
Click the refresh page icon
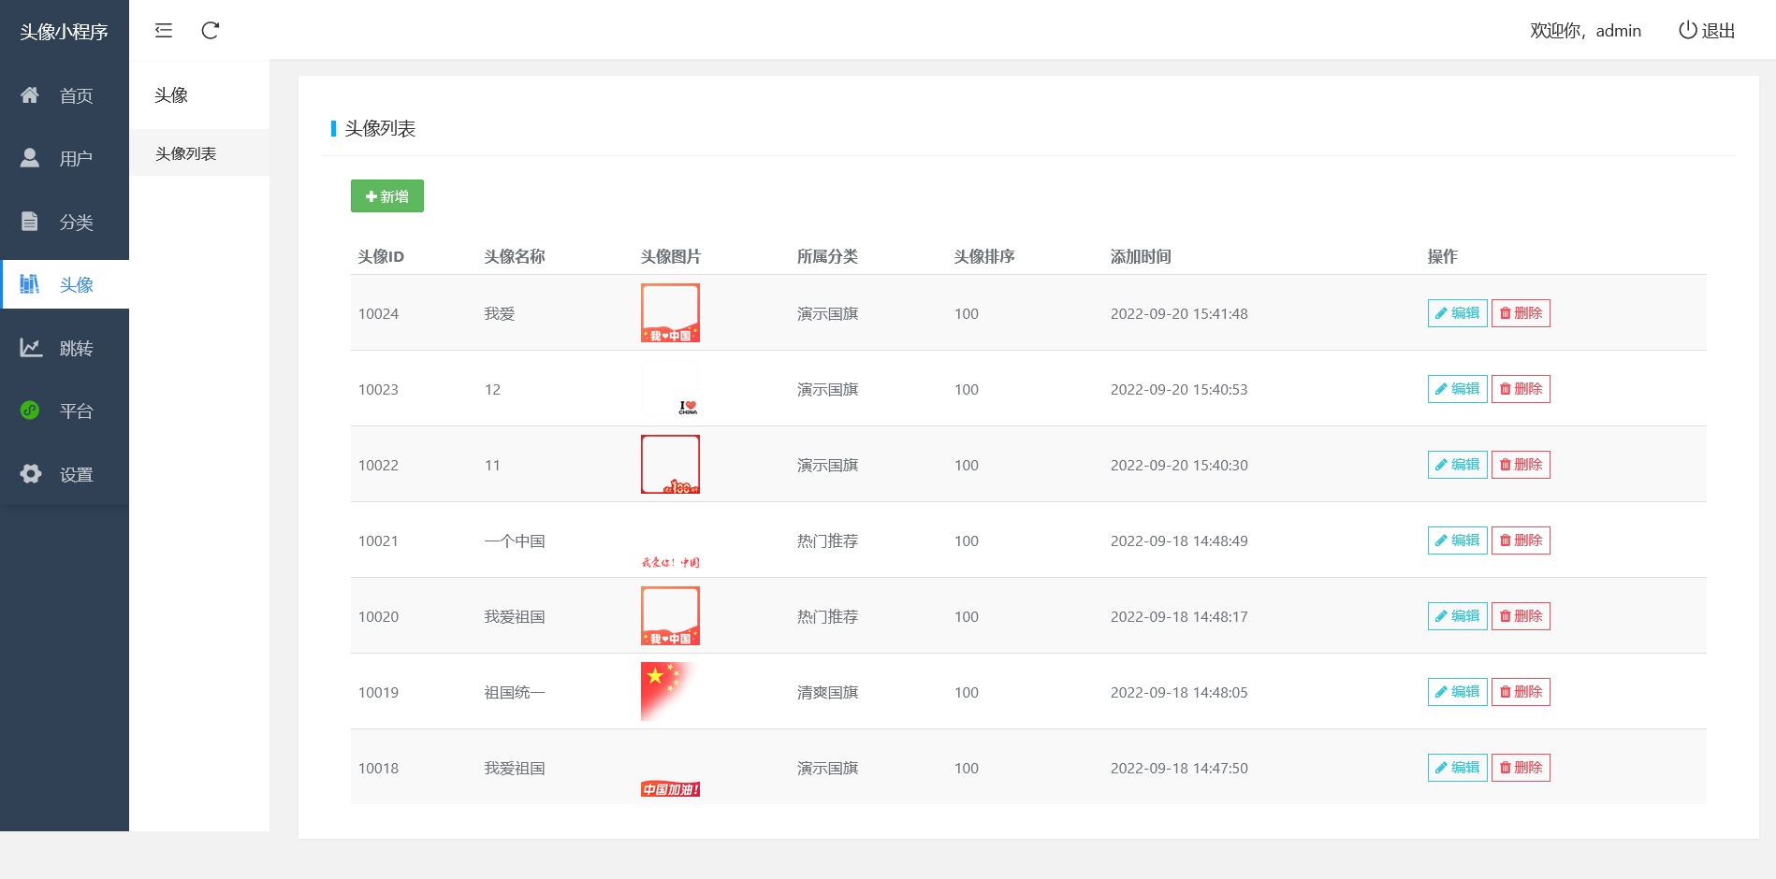pos(211,31)
